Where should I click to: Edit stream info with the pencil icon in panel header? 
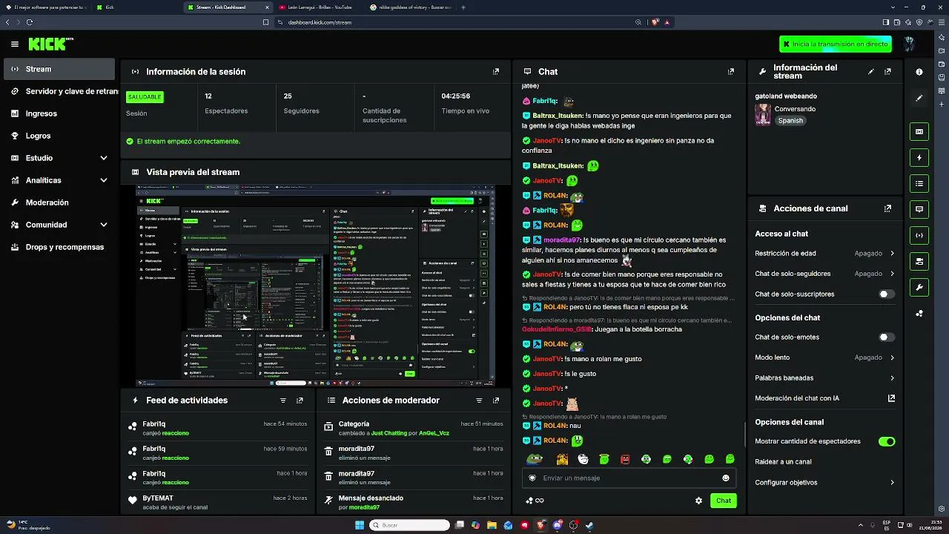871,72
